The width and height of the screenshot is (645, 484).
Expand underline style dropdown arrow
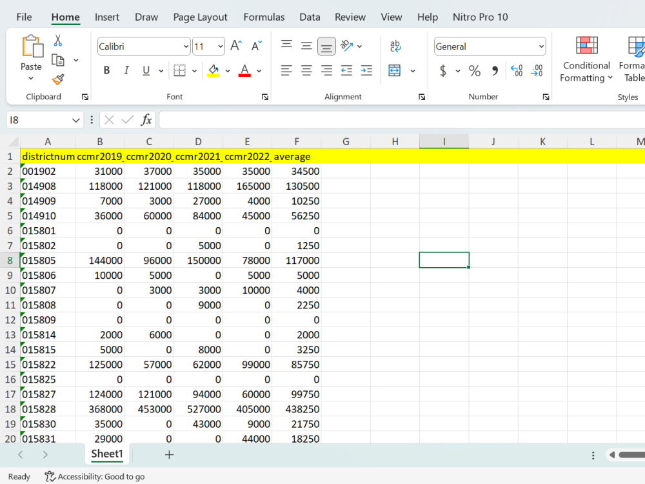pyautogui.click(x=161, y=71)
